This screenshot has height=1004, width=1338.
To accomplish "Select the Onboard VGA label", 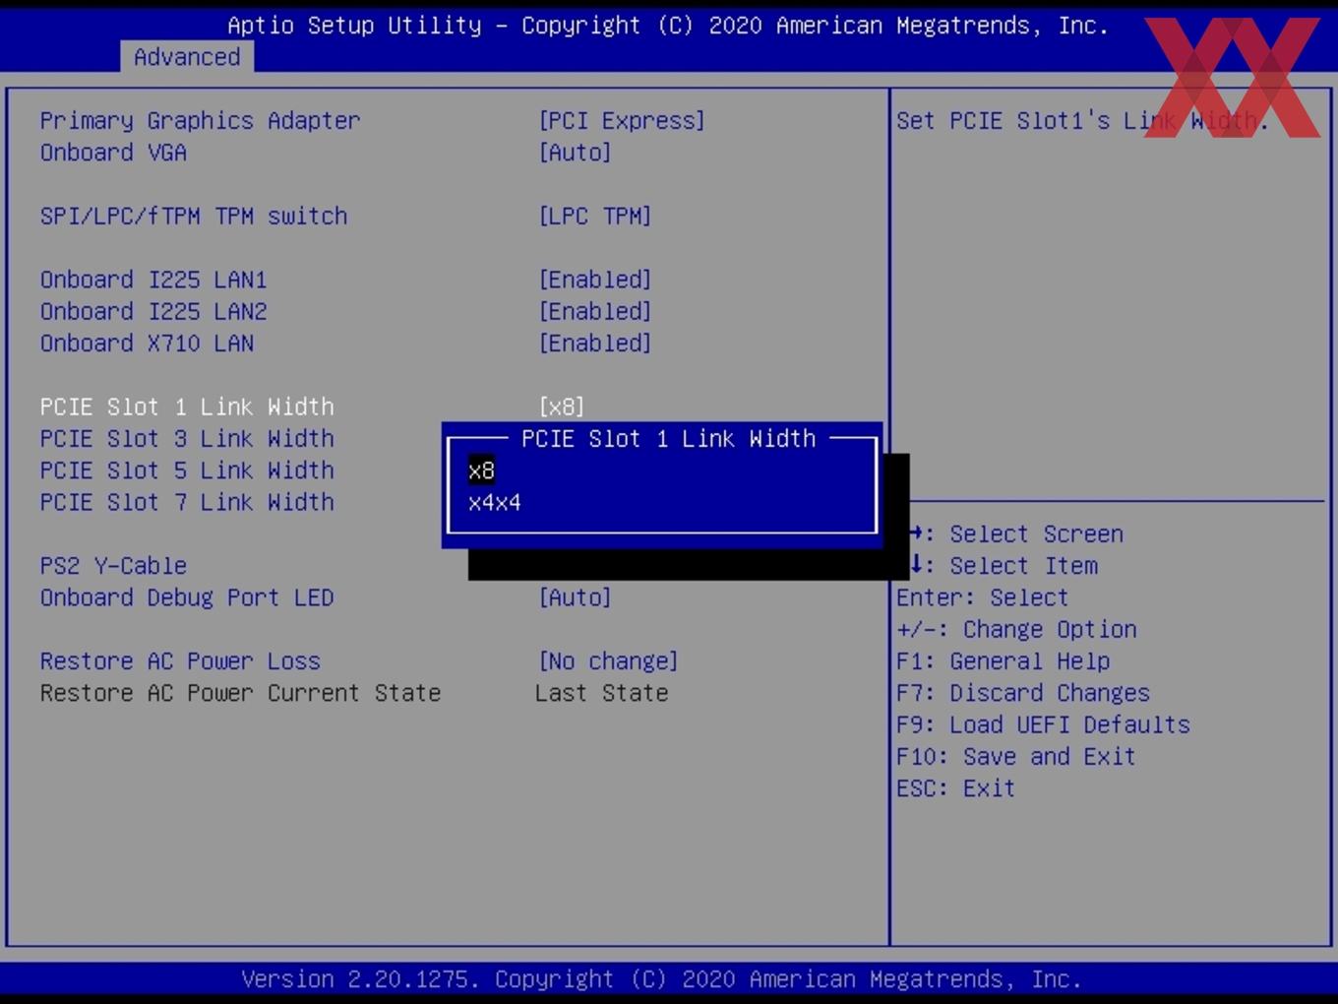I will (x=113, y=153).
